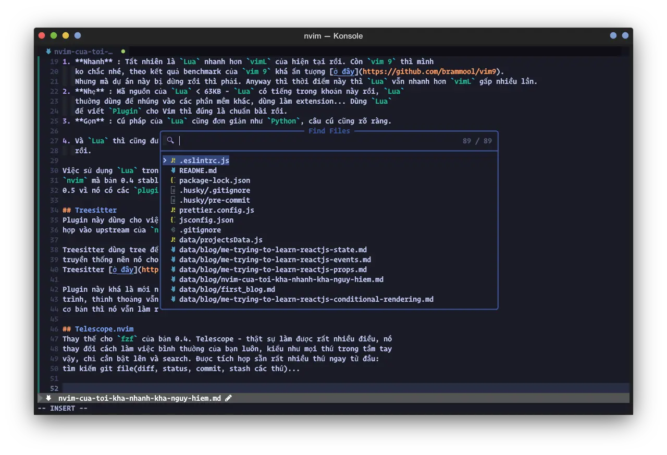
Task: Click the pencil modified icon in status line
Action: point(228,398)
